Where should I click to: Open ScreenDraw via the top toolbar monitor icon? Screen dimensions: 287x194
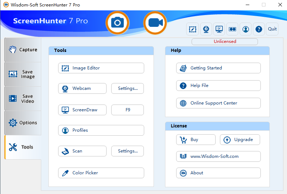point(219,29)
